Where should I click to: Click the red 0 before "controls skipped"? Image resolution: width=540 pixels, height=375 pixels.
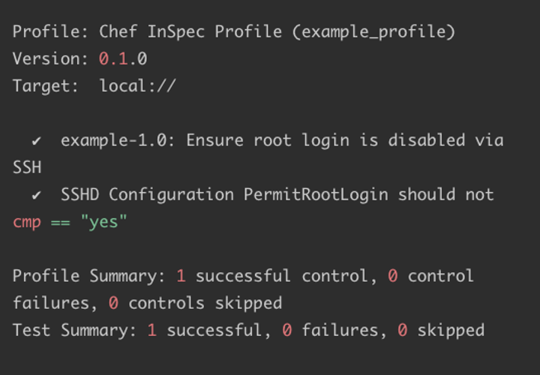tap(113, 303)
